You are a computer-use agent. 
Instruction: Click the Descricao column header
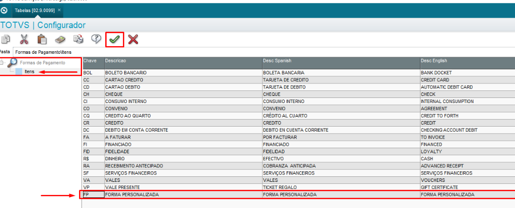[183, 63]
